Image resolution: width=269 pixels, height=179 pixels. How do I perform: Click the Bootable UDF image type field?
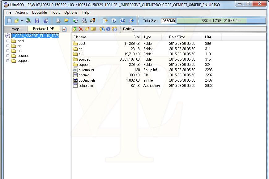[43, 29]
